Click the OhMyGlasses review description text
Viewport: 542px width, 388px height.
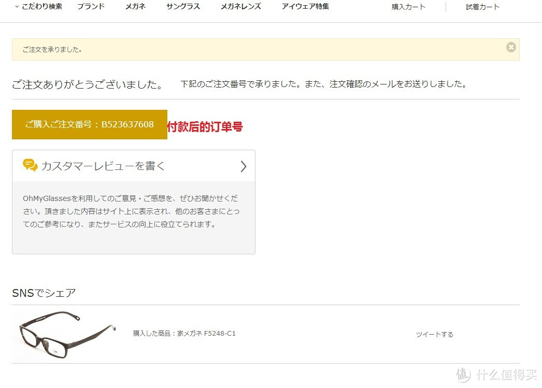[x=131, y=211]
